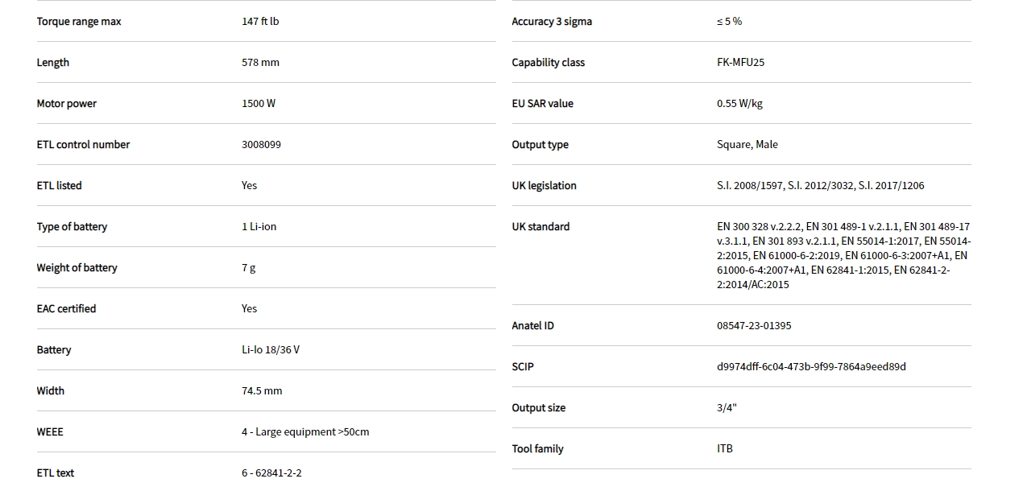
Task: Click the UK legislation S.I. numbers text
Action: [x=820, y=186]
